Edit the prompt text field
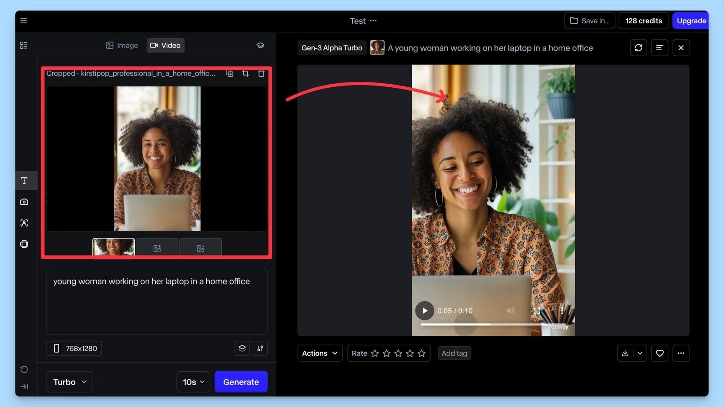This screenshot has height=407, width=724. coord(157,301)
